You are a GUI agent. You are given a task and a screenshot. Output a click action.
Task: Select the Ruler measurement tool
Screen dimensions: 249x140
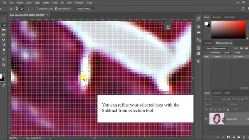point(4,30)
